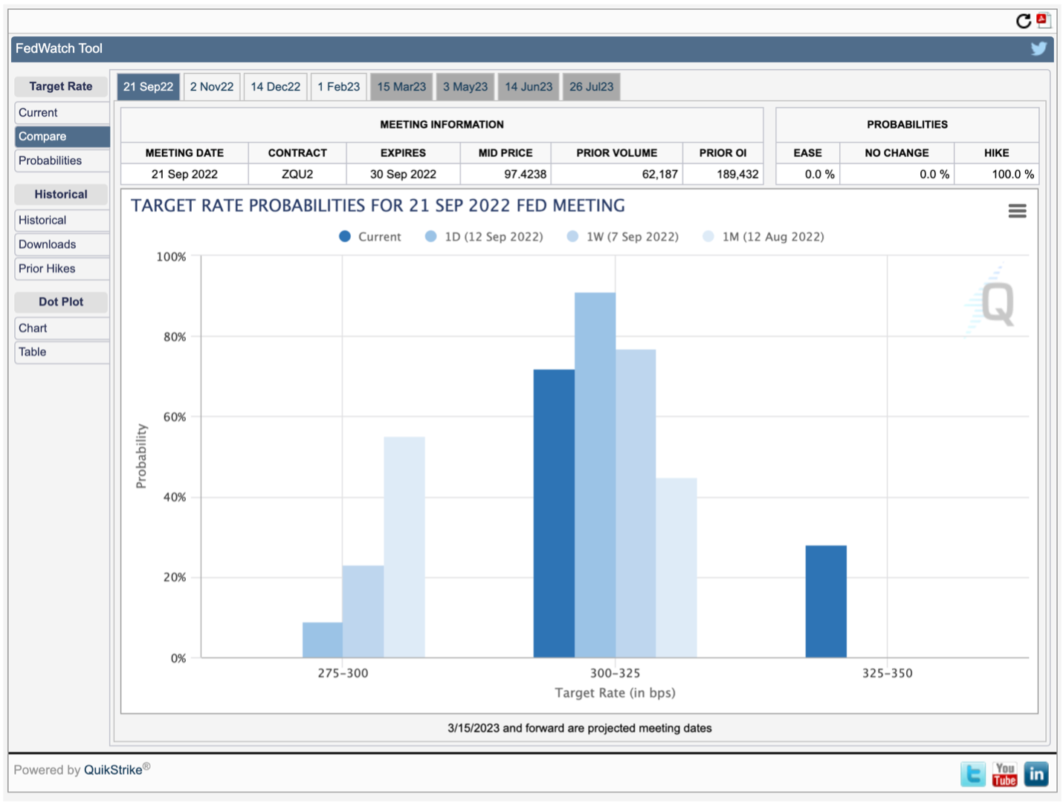Open the chart hamburger menu
The width and height of the screenshot is (1063, 803).
pyautogui.click(x=1017, y=211)
